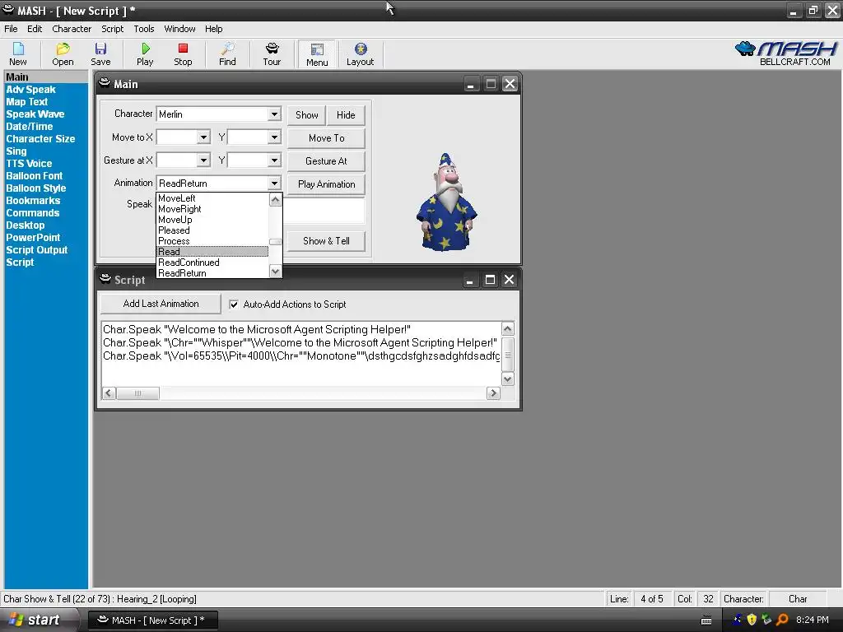Open the Move to Y dropdown

tap(274, 137)
